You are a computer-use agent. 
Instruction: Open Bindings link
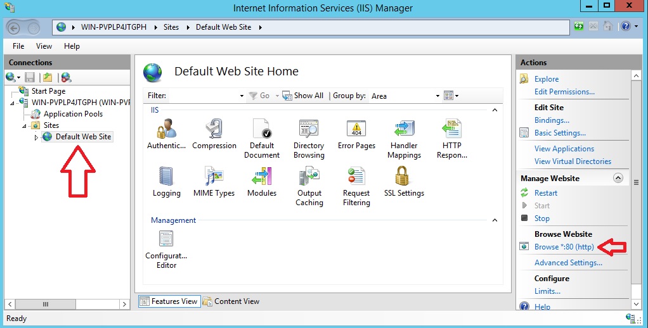[x=552, y=120]
